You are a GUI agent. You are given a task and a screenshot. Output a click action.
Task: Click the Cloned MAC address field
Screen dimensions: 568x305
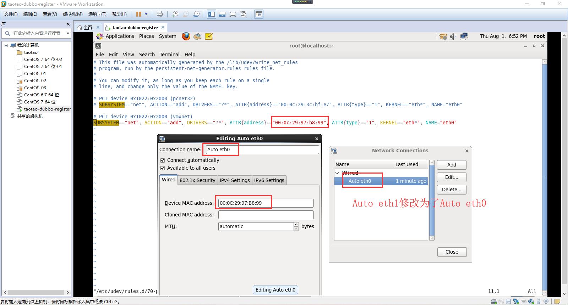click(x=266, y=215)
